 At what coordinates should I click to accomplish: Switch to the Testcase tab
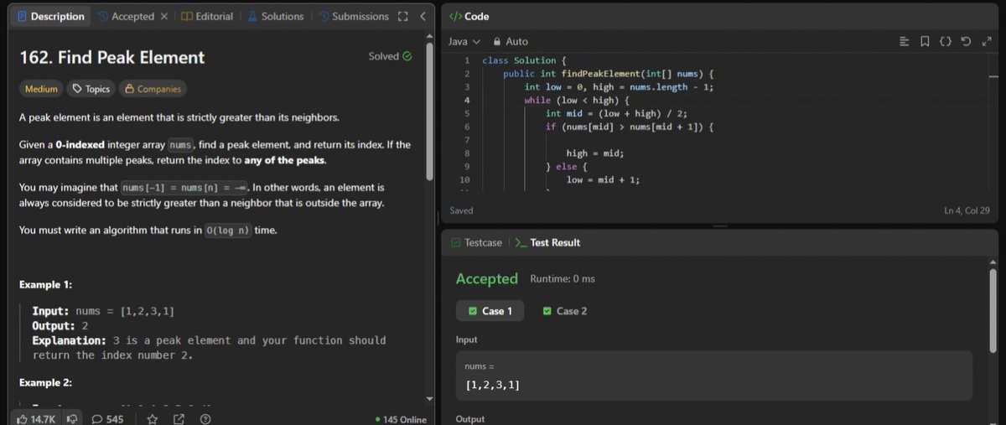pos(476,242)
